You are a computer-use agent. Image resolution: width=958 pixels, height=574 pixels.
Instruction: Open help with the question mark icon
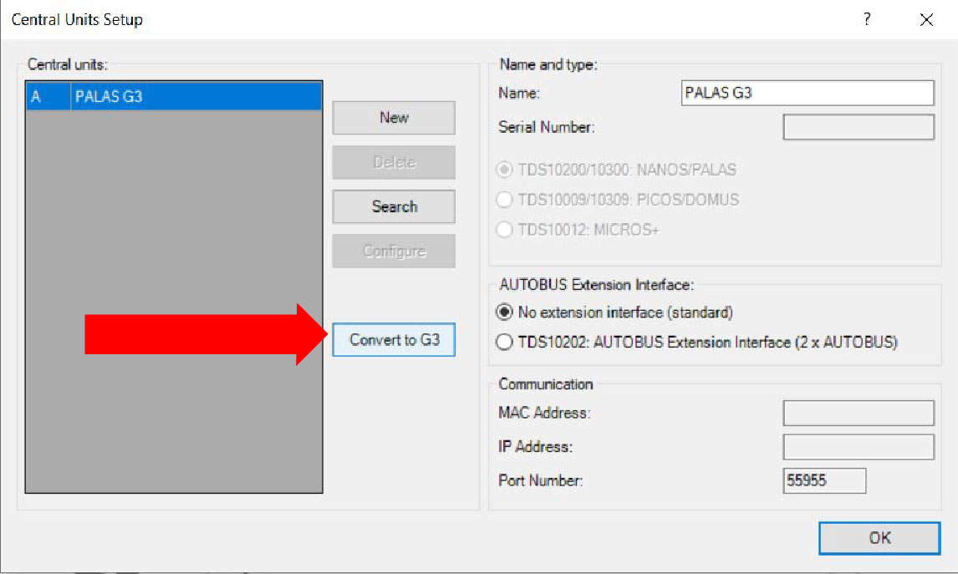867,19
